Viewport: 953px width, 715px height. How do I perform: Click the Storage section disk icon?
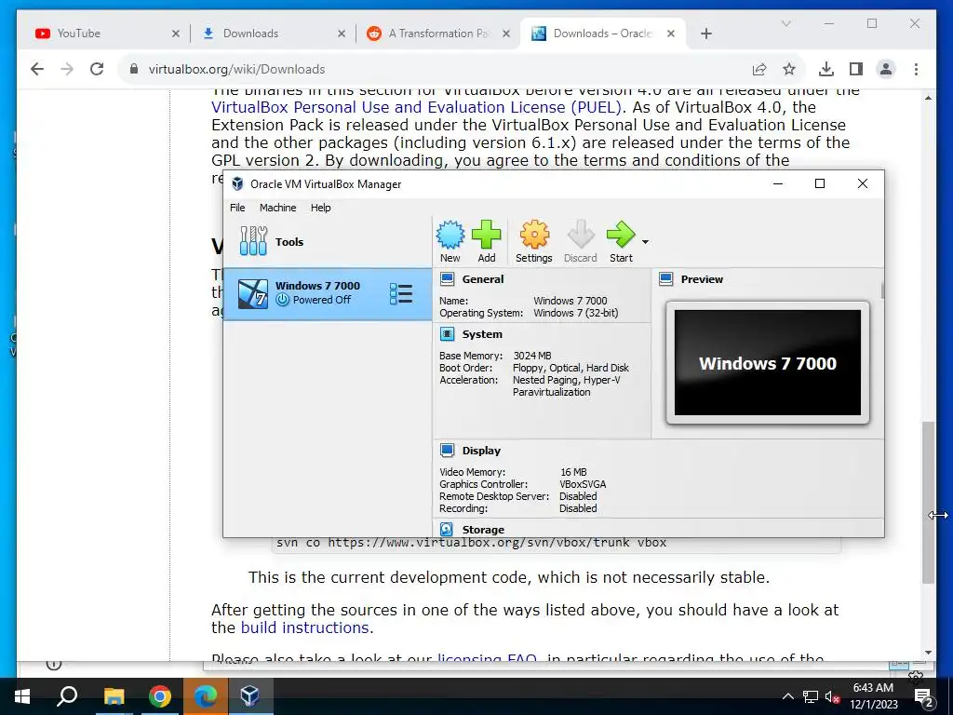pyautogui.click(x=447, y=529)
